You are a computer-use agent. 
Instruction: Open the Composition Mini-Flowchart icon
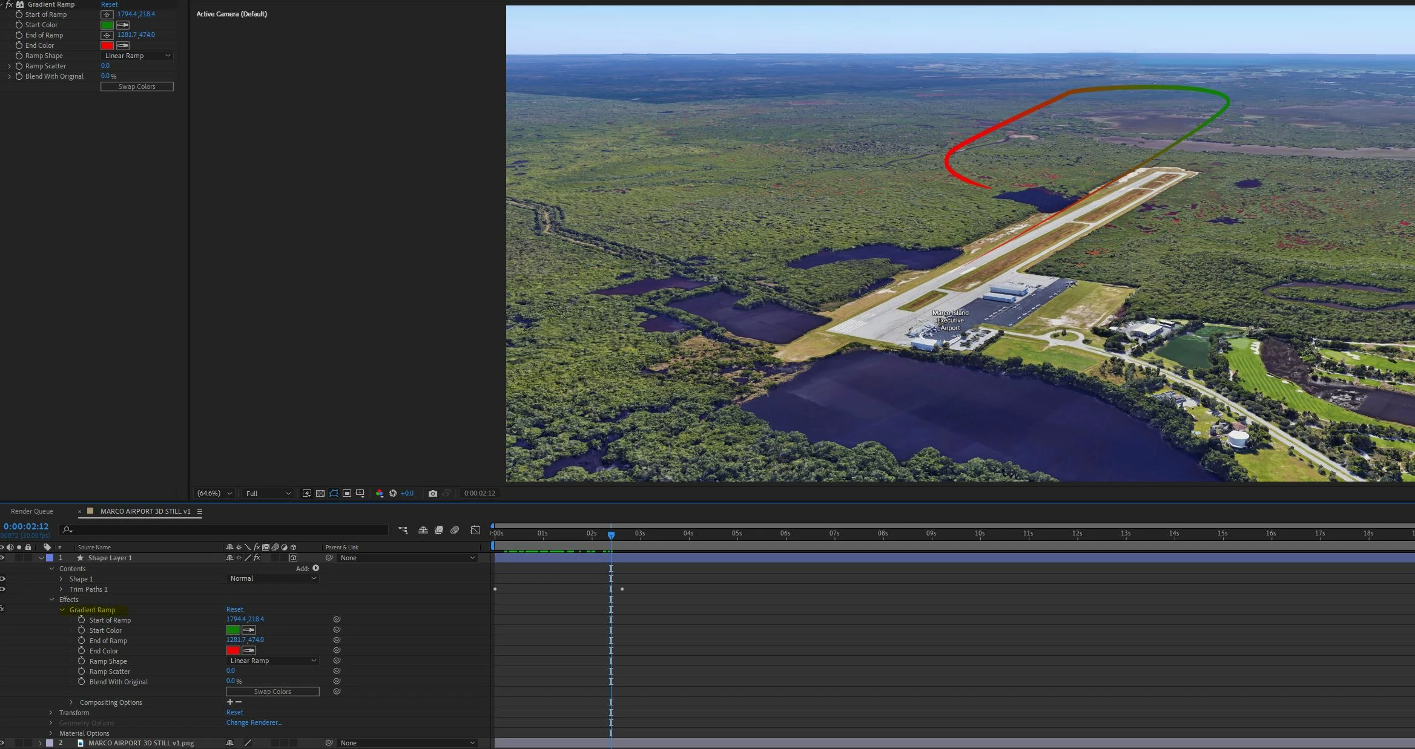[403, 530]
